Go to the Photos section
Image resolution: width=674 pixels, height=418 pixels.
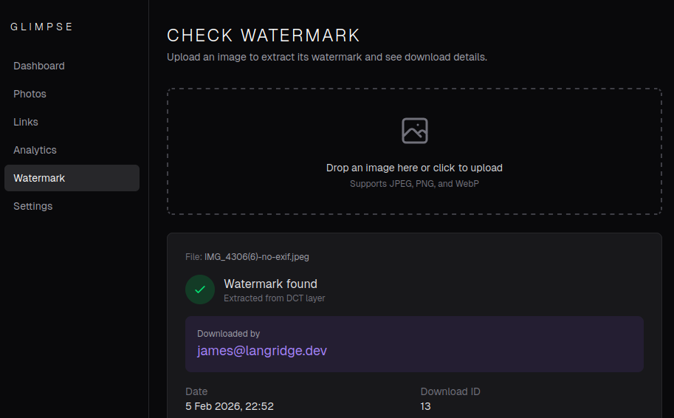coord(30,94)
